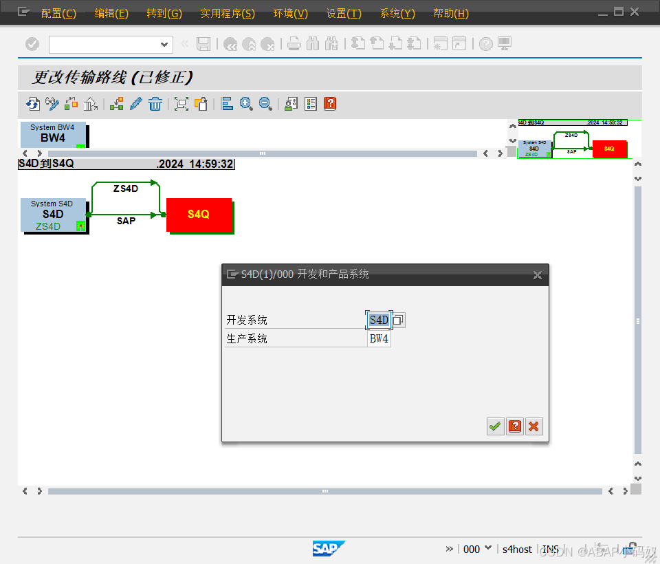660x564 pixels.
Task: Click the customize local layout monitor icon
Action: 505,44
